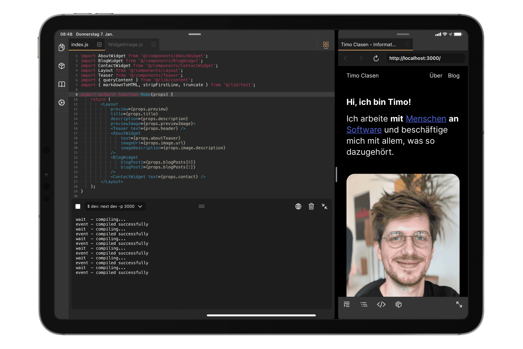Open the app in browser via globe icon
523x349 pixels.
coord(298,206)
